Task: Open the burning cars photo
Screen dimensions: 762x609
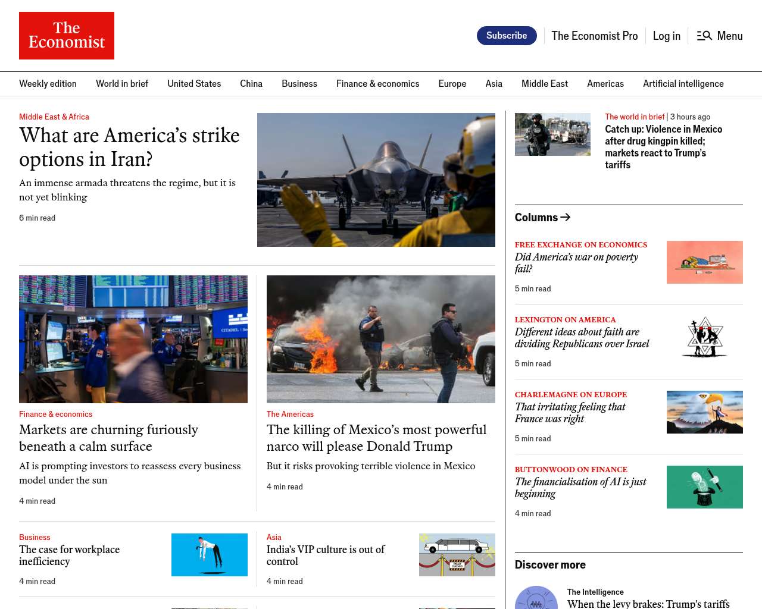Action: (x=380, y=339)
